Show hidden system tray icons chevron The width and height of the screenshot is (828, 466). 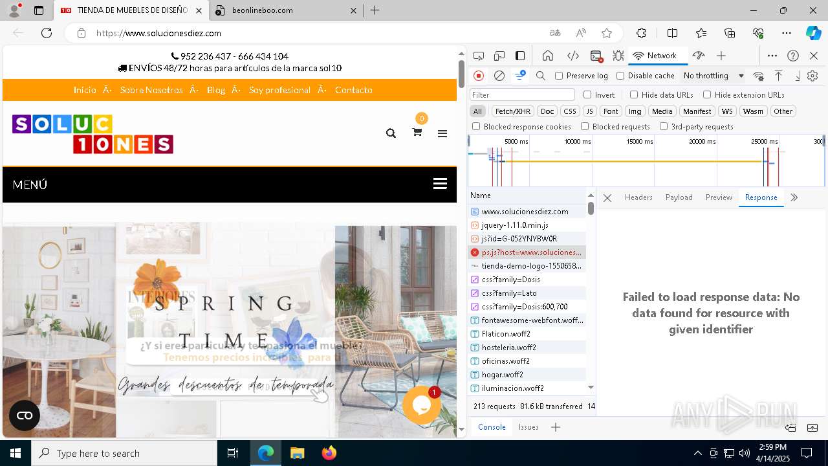coord(697,453)
